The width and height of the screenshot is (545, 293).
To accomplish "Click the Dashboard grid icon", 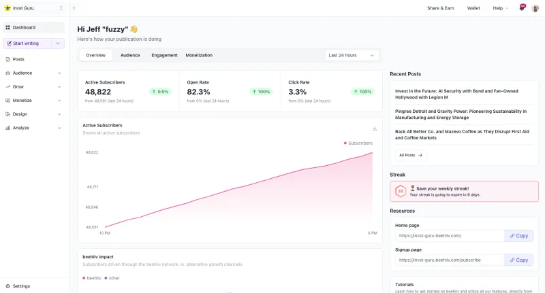I will click(7, 27).
